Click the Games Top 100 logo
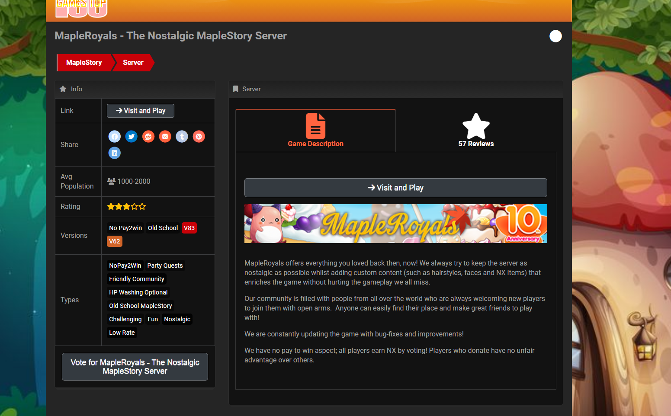This screenshot has height=416, width=671. pyautogui.click(x=81, y=9)
